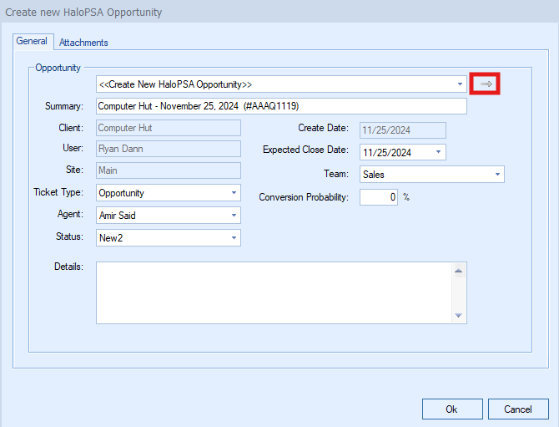Expand the Agent dropdown showing Amir Said
Image resolution: width=559 pixels, height=427 pixels.
(234, 216)
